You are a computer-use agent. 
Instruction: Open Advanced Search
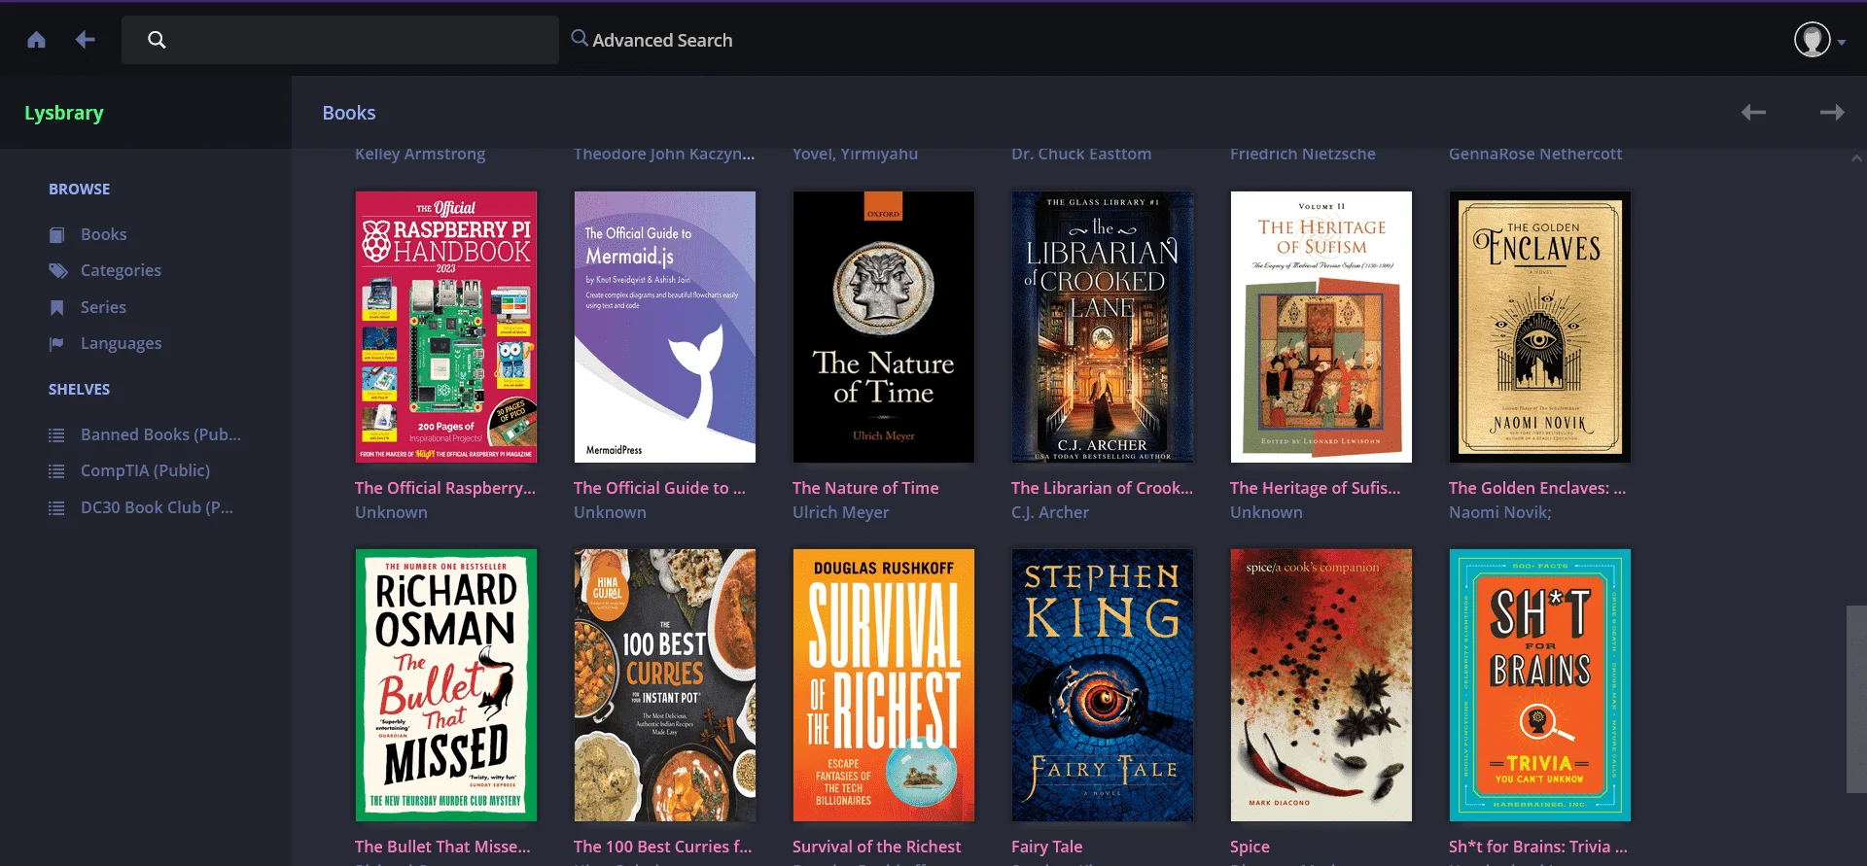(x=652, y=40)
